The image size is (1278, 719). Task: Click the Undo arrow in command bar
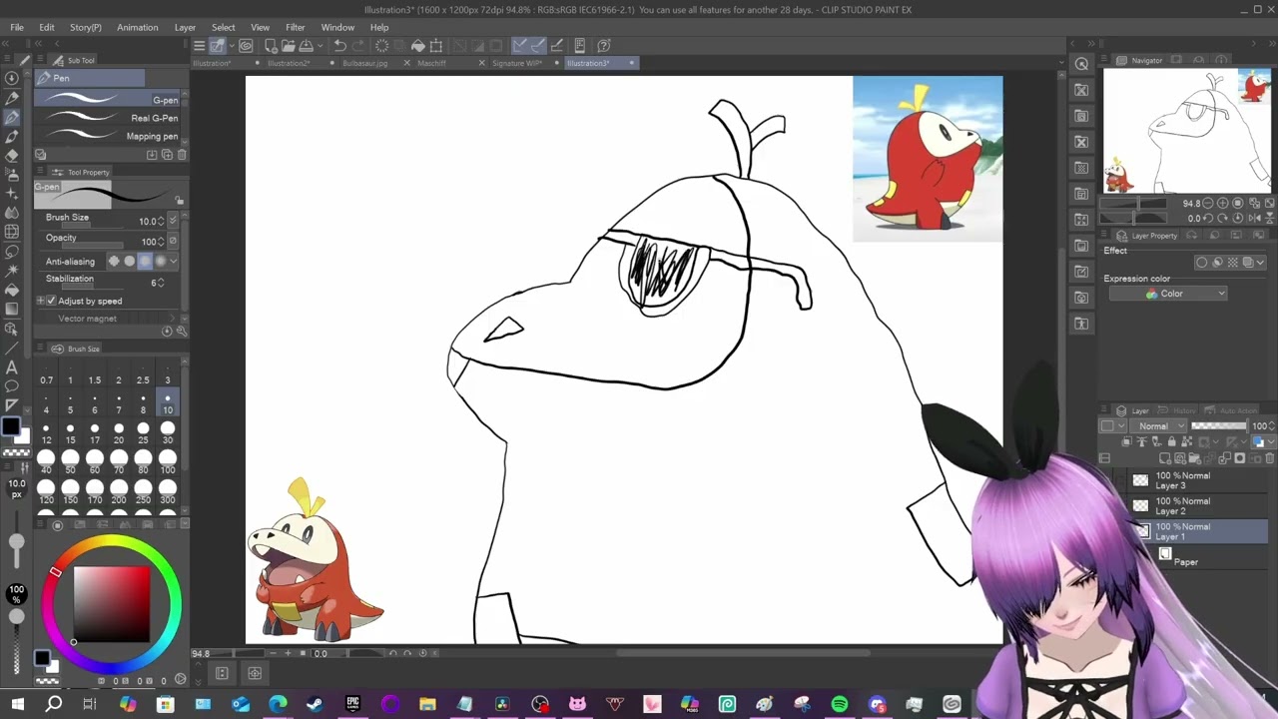pos(339,45)
